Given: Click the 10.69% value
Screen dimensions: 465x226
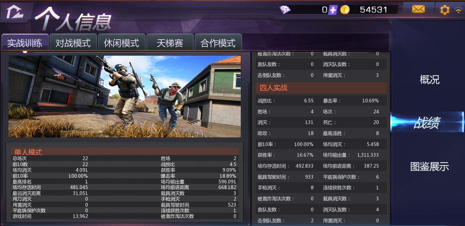Looking at the screenshot, I should pyautogui.click(x=370, y=101).
